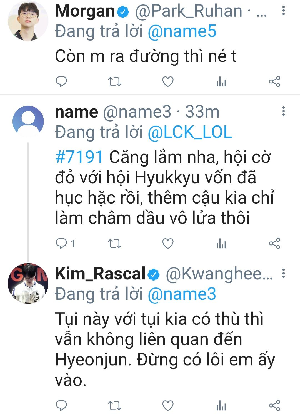The image size is (300, 414).
Task: Retweet Morgan's tweet
Action: [114, 82]
